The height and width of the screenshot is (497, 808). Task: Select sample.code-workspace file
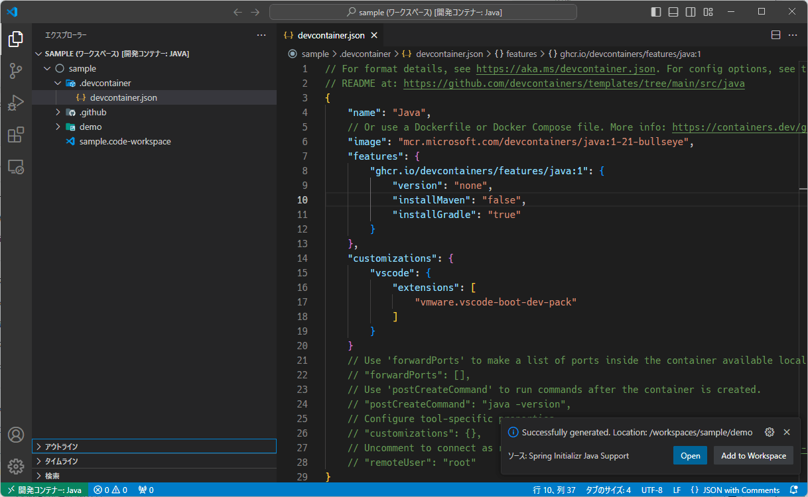pos(154,141)
